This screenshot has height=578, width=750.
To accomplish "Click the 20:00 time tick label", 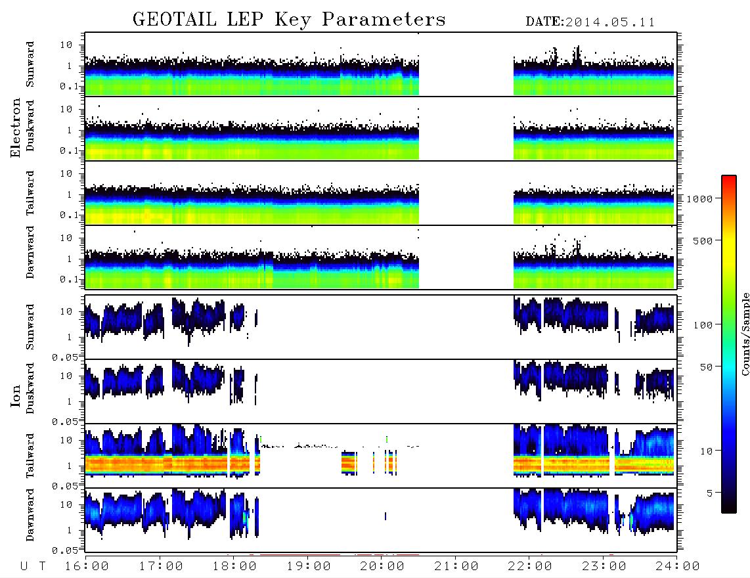I will [382, 567].
